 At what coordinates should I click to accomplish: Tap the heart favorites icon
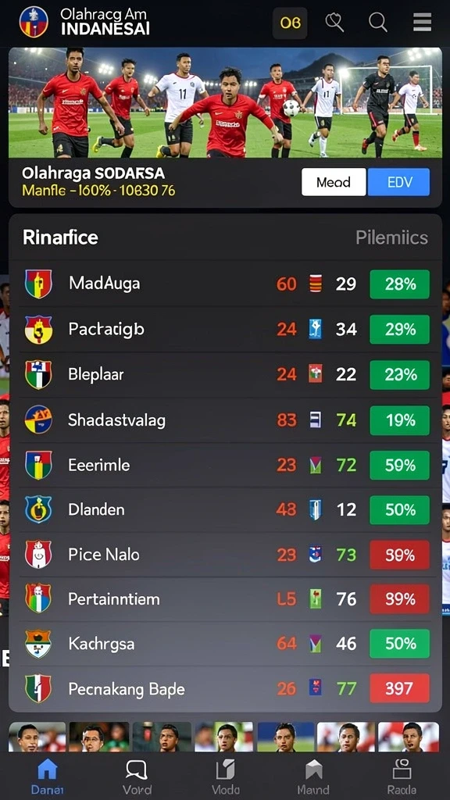[x=334, y=23]
